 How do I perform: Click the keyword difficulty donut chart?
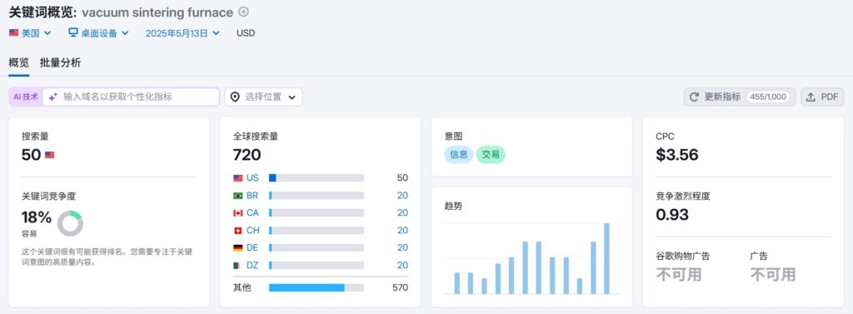coord(70,223)
